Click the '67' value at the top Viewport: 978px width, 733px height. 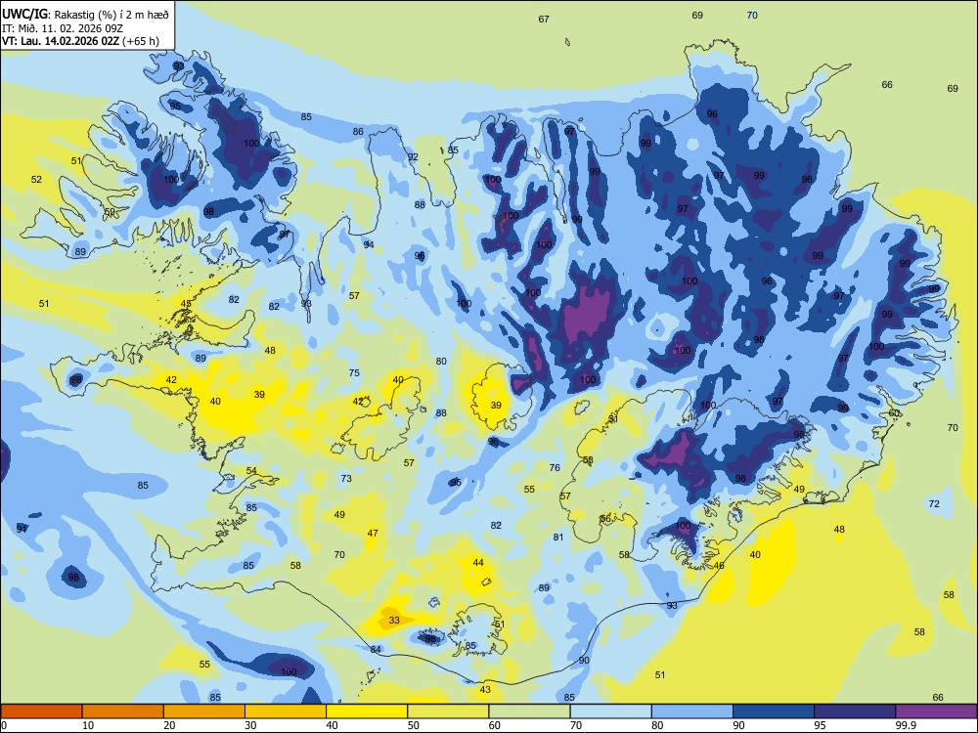pos(544,20)
